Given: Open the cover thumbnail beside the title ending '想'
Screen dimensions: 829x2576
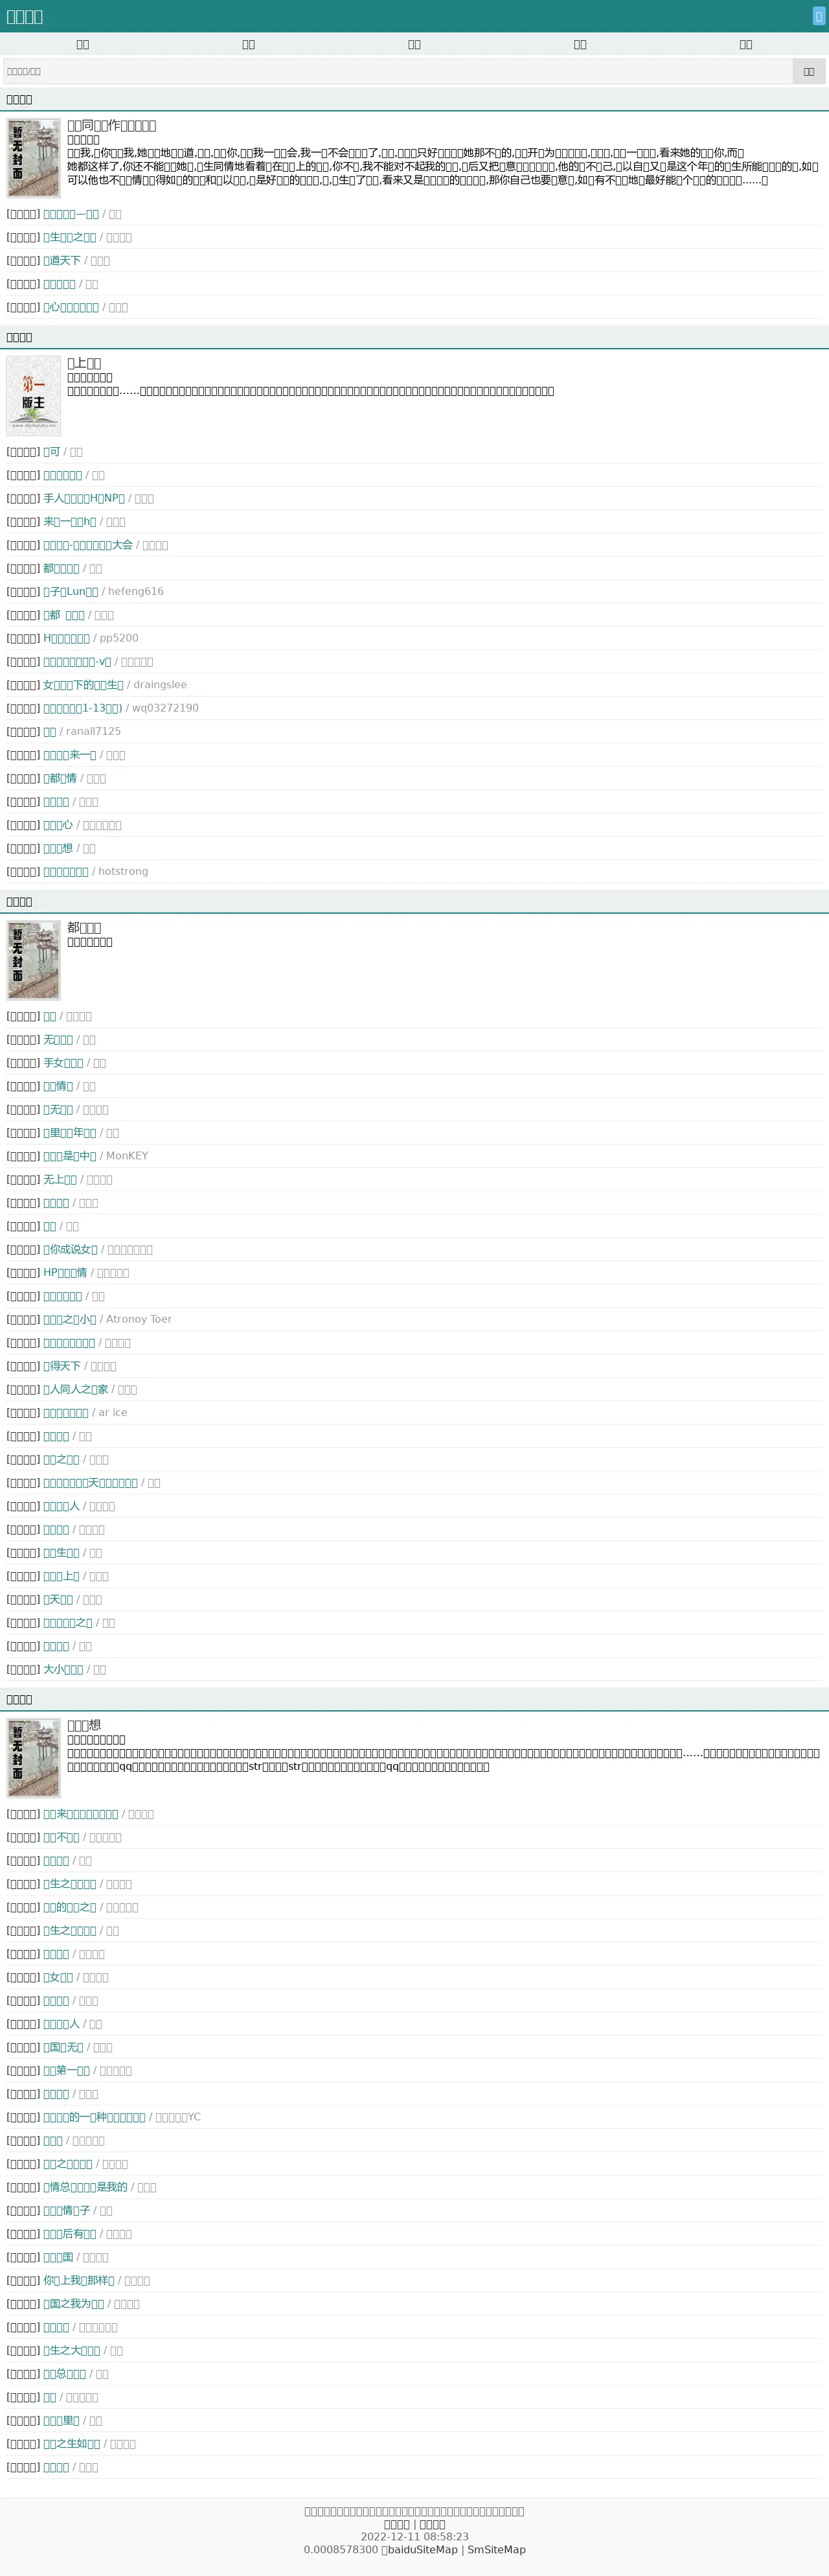Looking at the screenshot, I should click(34, 1757).
